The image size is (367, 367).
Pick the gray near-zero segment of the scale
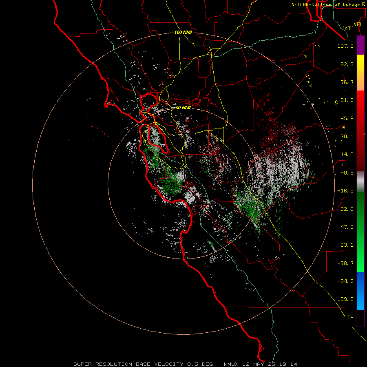point(360,181)
